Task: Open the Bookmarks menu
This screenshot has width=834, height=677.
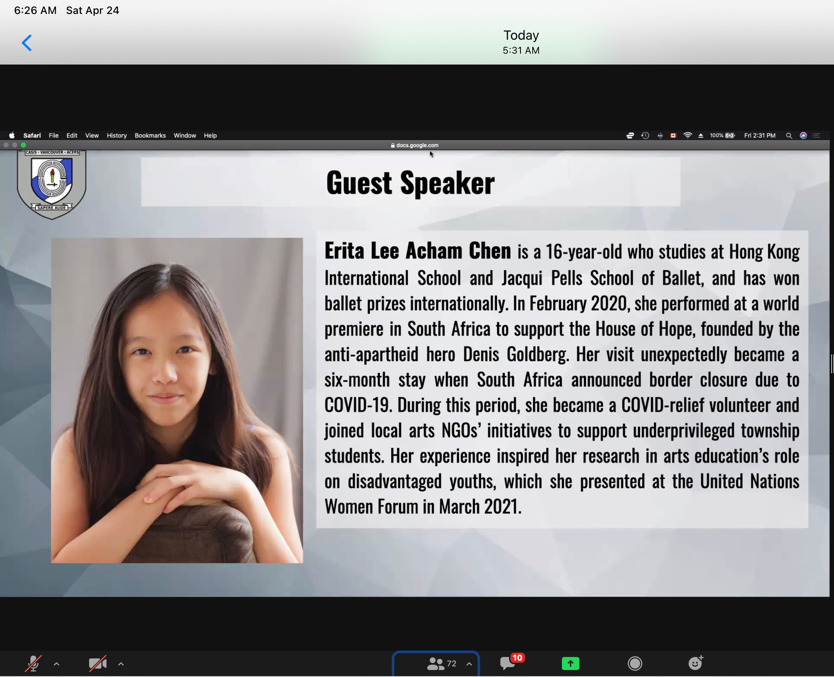Action: tap(150, 136)
